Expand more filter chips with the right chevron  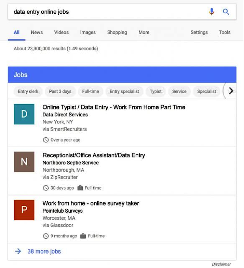point(231,91)
